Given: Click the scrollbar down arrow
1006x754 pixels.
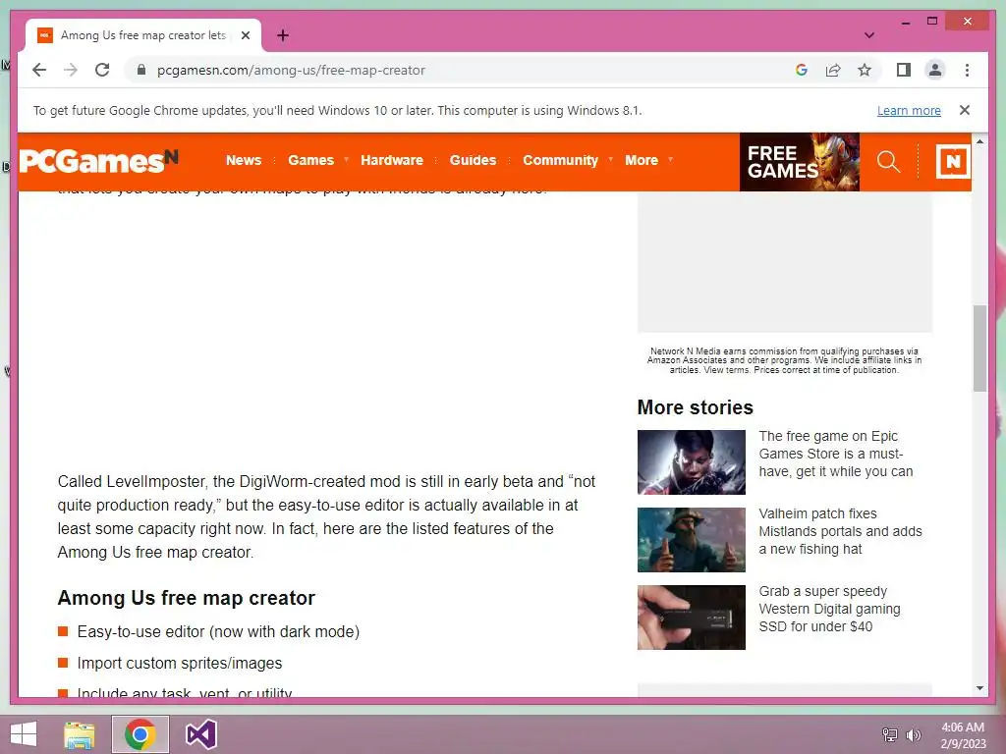Looking at the screenshot, I should coord(979,688).
